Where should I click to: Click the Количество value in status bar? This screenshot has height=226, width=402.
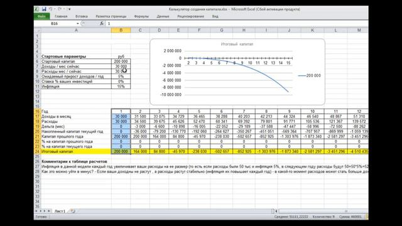(x=323, y=217)
